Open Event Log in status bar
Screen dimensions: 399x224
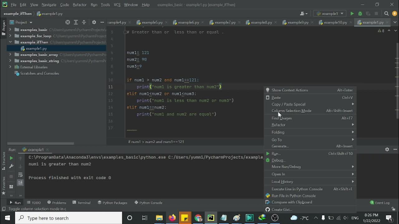(x=380, y=203)
